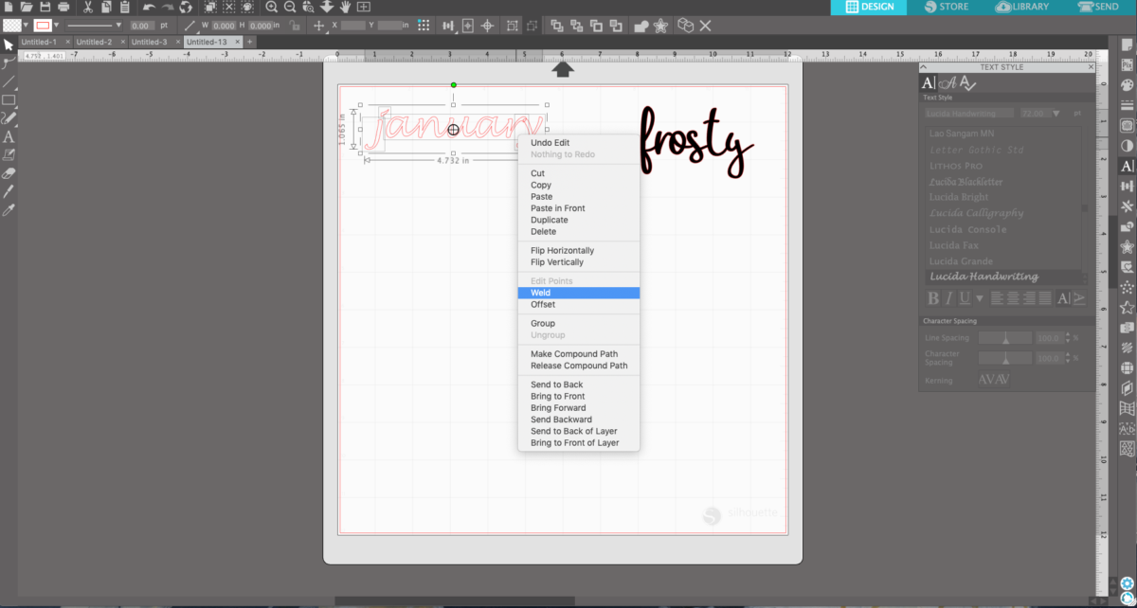This screenshot has width=1137, height=608.
Task: Open the Fill color palette panel icon
Action: click(1127, 84)
